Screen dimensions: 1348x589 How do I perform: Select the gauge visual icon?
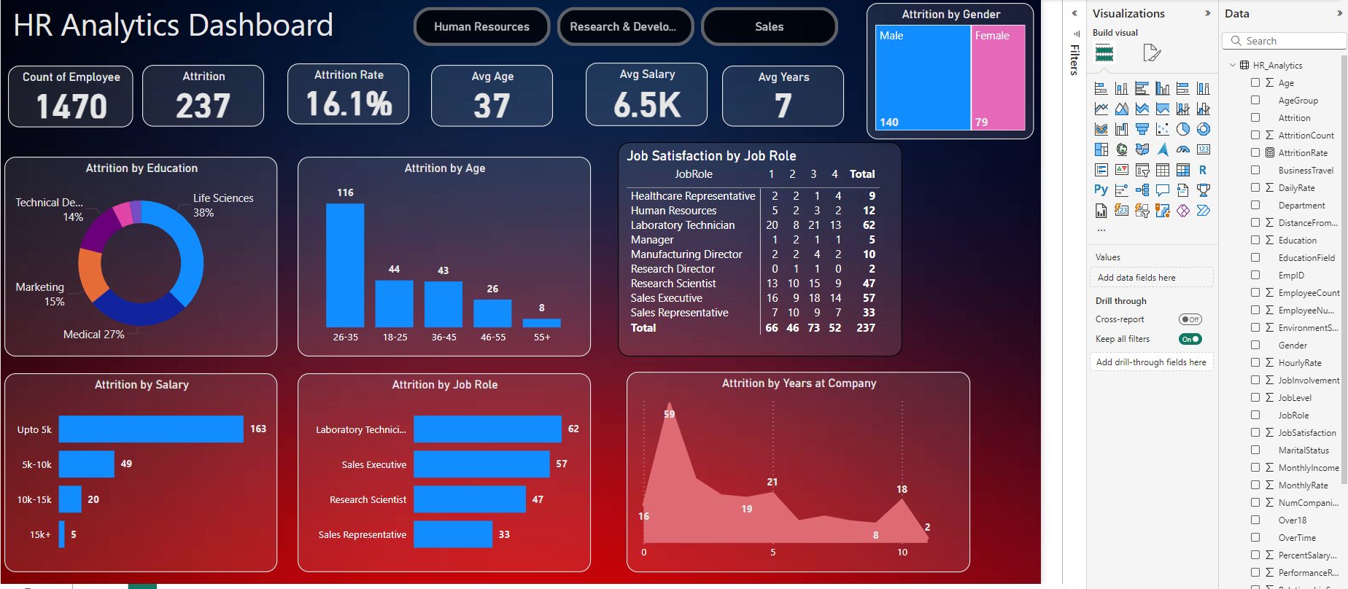1183,149
